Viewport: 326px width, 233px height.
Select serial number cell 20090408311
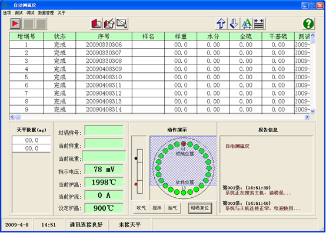pos(104,85)
